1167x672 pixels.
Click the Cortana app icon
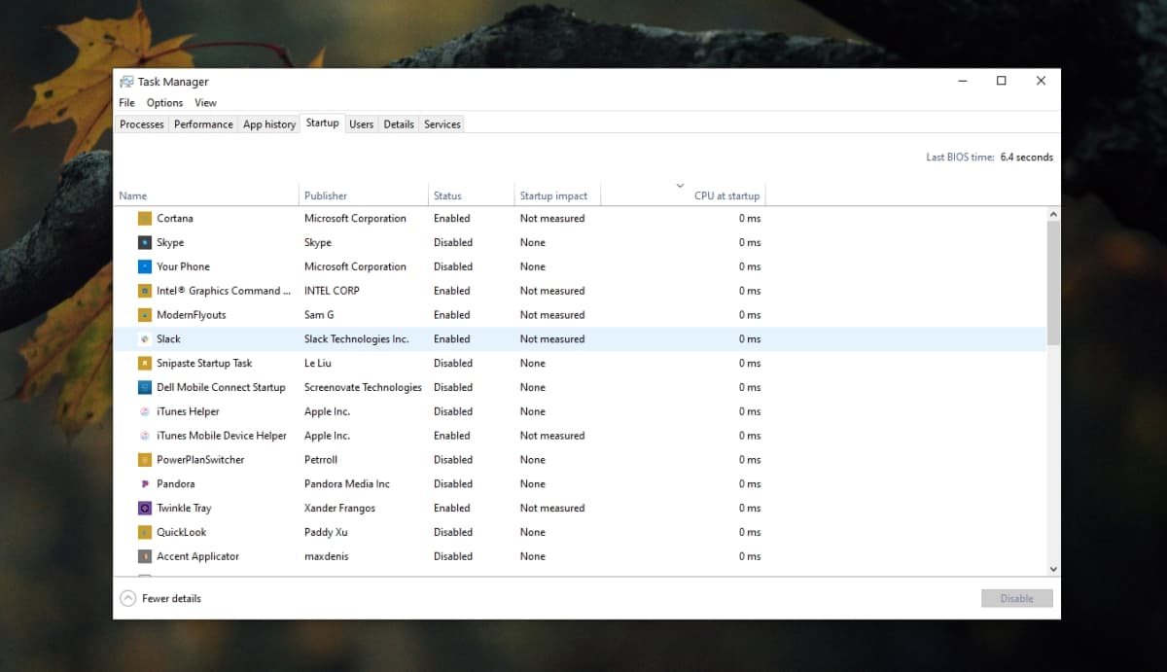pos(145,219)
